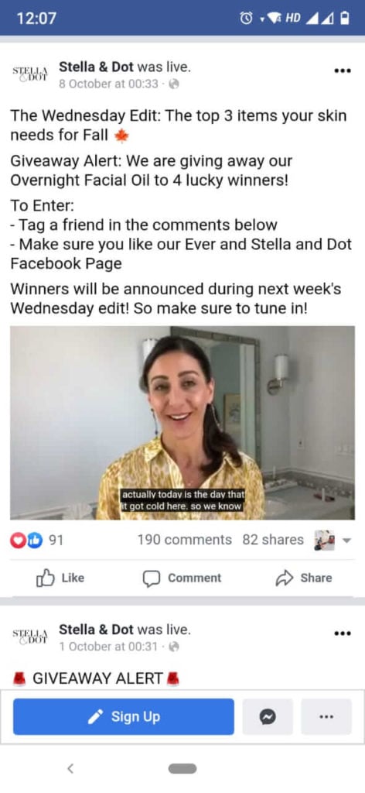Comment on the Wednesday Edit post
This screenshot has height=793, width=365.
point(182,578)
